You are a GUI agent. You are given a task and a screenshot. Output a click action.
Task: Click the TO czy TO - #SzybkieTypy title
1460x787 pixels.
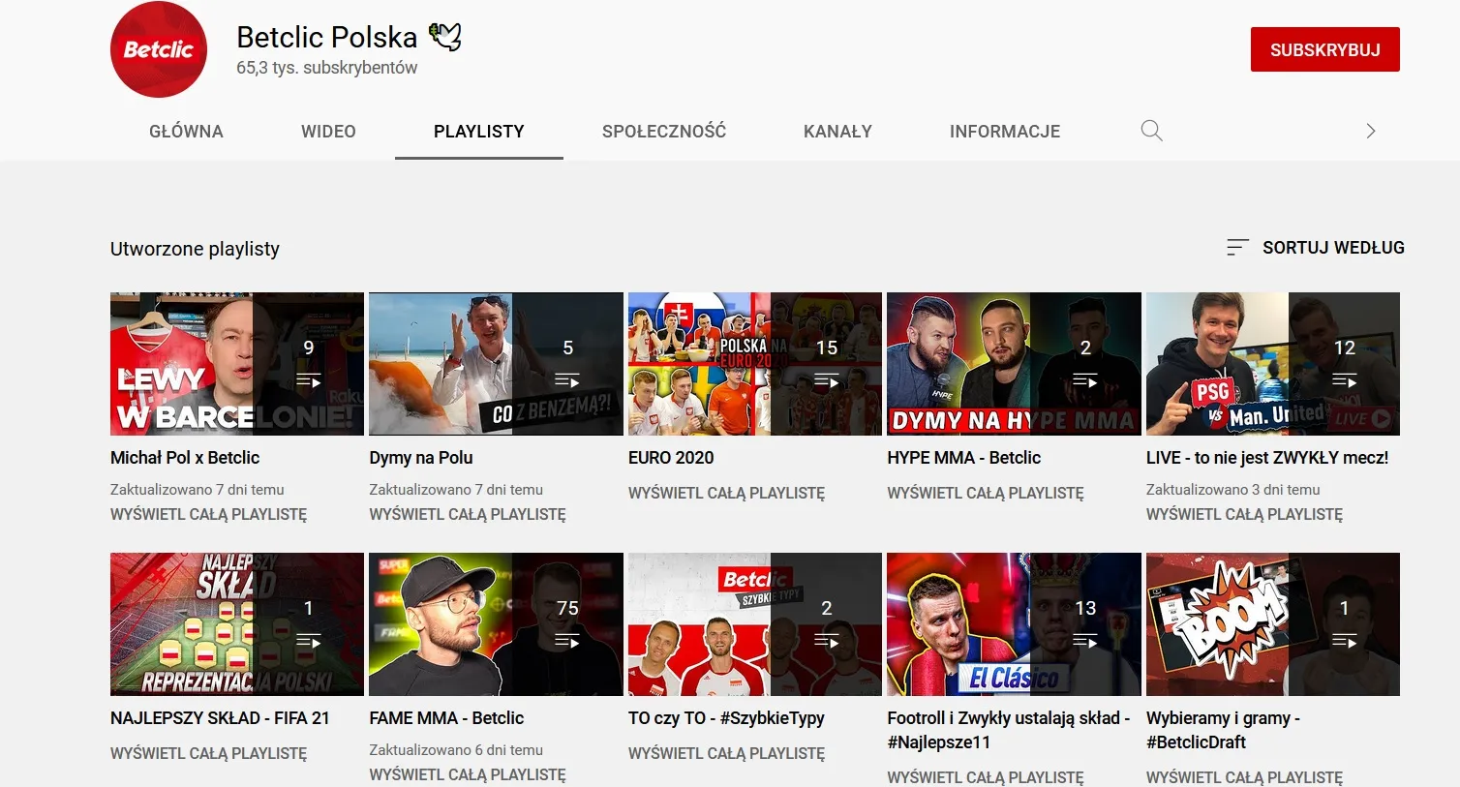pyautogui.click(x=726, y=718)
